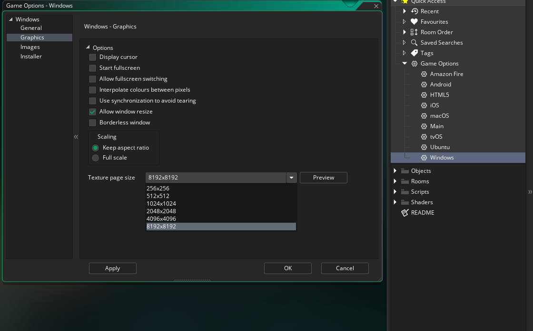Click the Favourites heart icon
Screen dimensions: 533x331
[x=414, y=22]
